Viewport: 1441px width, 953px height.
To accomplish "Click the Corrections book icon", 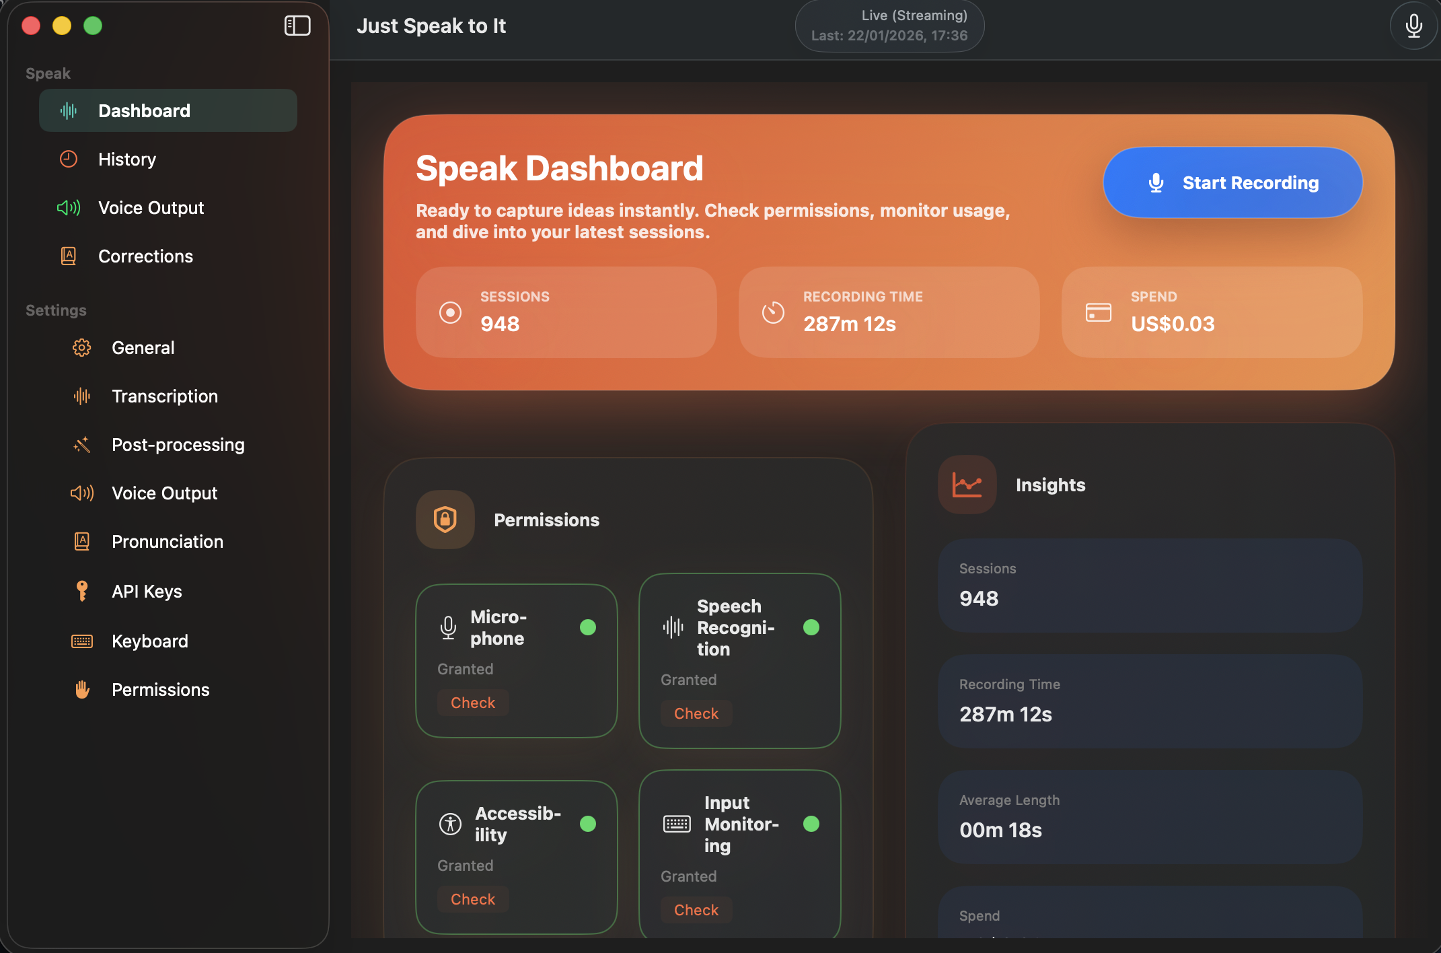I will 68,256.
